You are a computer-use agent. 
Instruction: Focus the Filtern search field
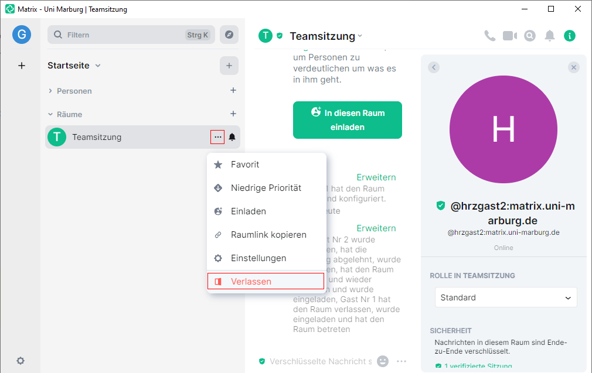coord(131,35)
